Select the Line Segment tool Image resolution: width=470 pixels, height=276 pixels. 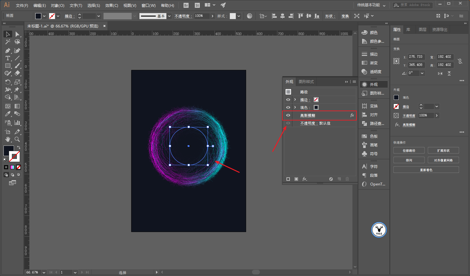click(17, 58)
